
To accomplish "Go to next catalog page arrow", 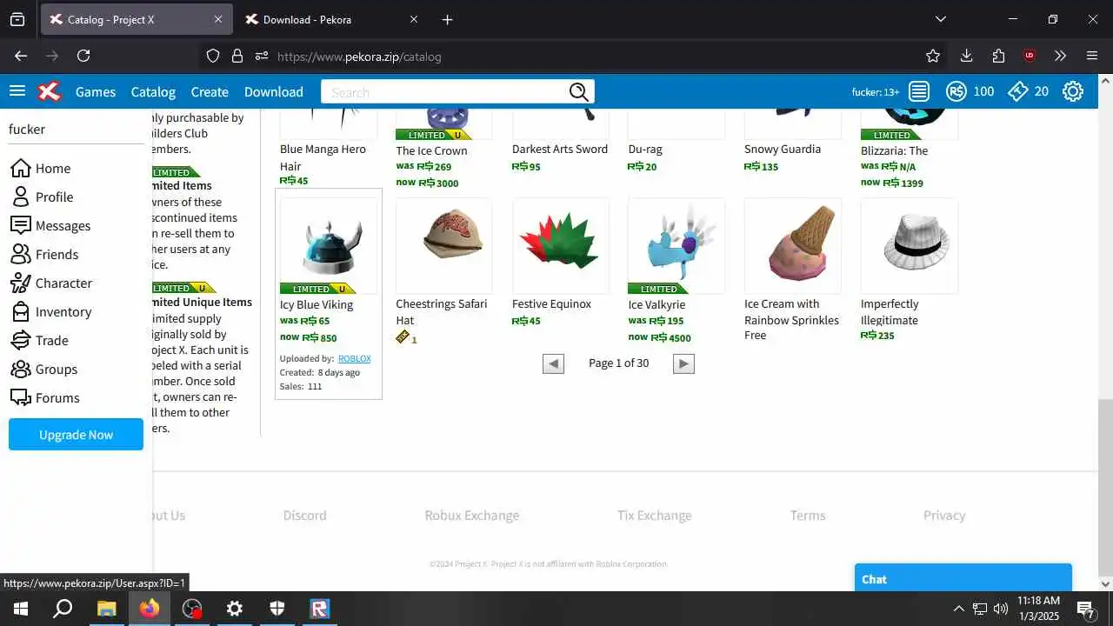I will 684,363.
